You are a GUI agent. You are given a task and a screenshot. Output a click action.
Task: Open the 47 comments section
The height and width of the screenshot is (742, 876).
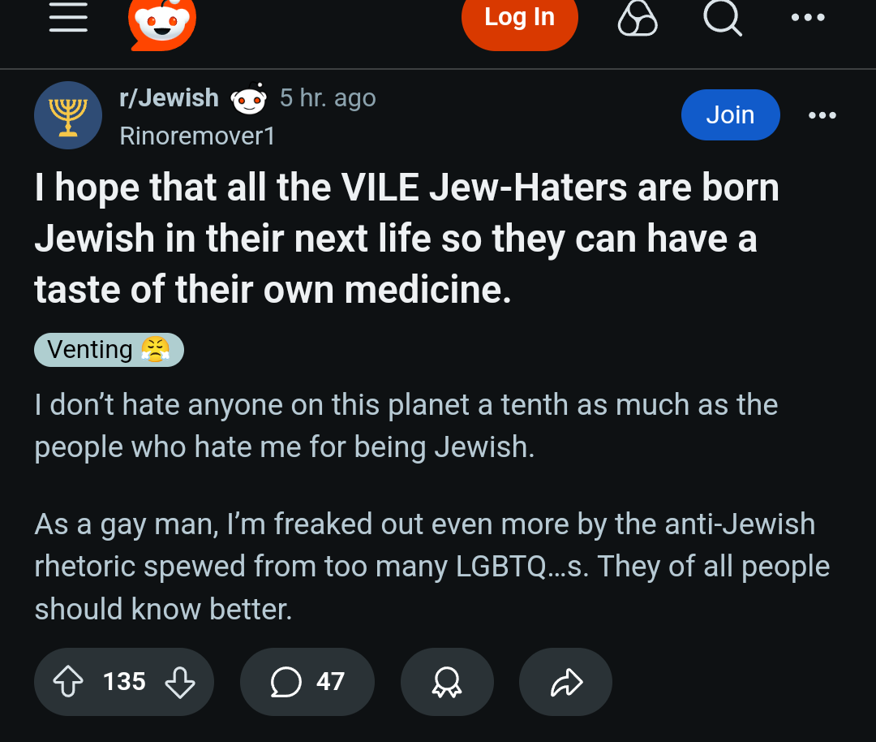307,682
